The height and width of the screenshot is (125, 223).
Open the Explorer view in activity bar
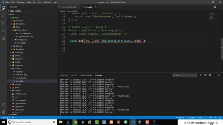[3, 8]
